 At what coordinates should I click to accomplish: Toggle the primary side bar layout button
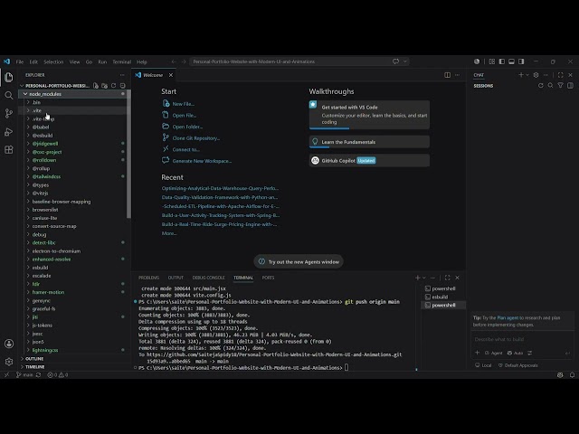502,61
